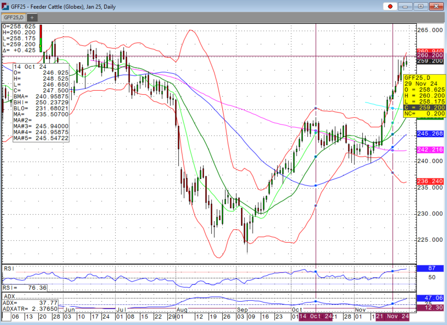Click the 240.000 price scale label

[x=430, y=161]
